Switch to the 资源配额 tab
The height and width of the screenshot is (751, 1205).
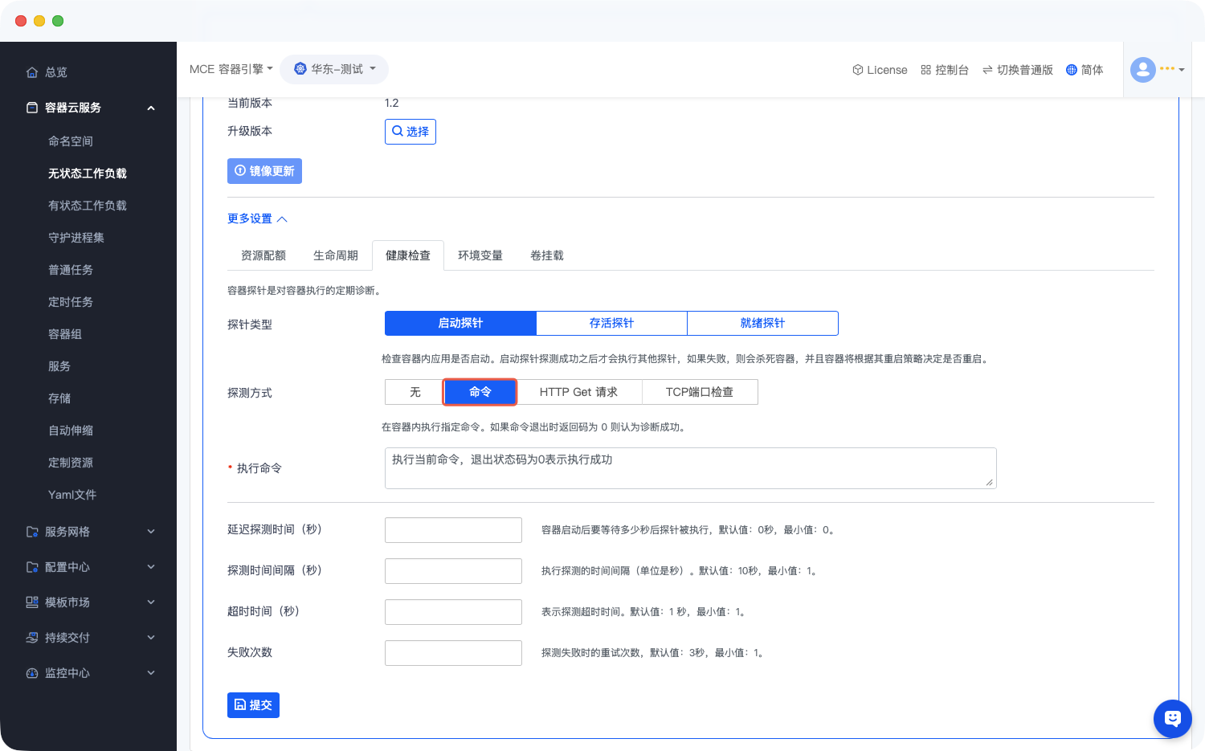(x=263, y=255)
